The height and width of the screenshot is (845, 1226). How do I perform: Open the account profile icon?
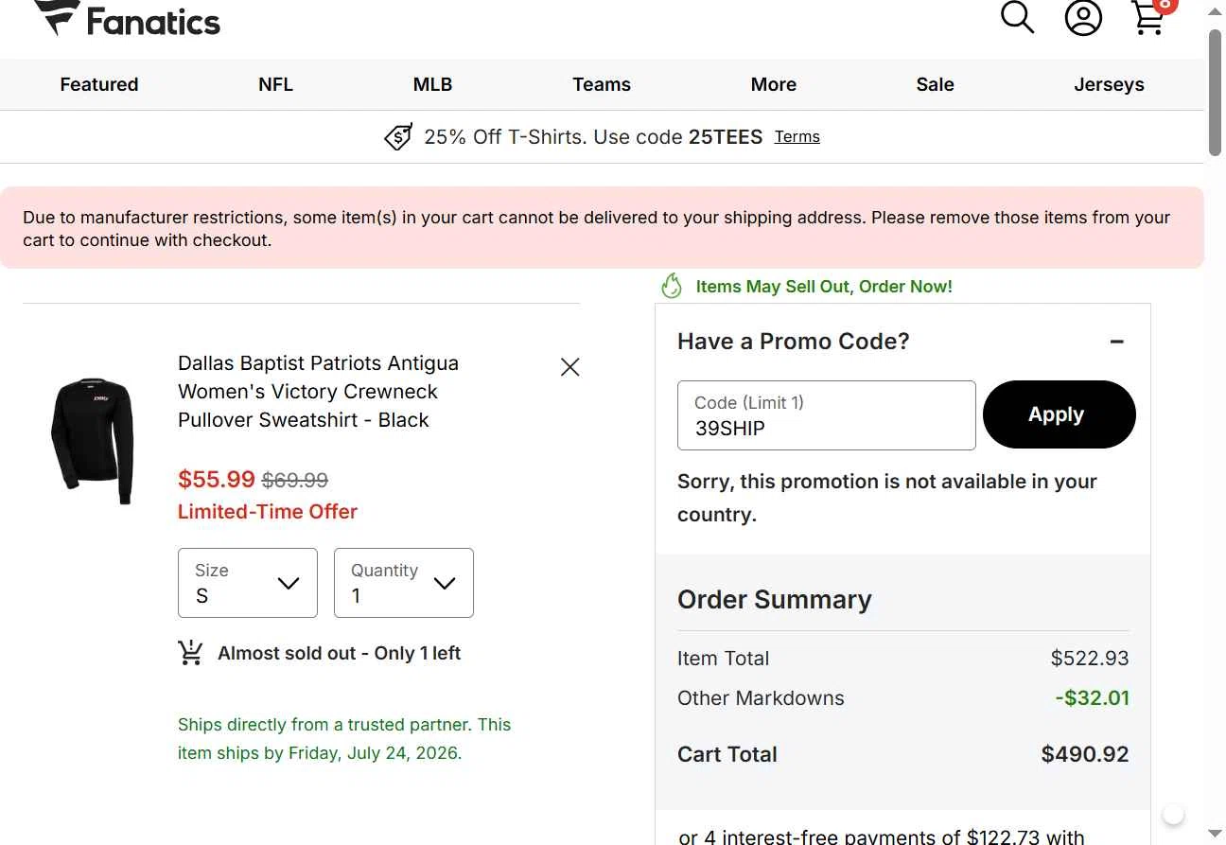click(1083, 17)
